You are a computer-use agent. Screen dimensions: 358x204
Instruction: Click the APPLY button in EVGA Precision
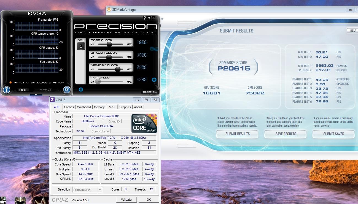[x=46, y=89]
